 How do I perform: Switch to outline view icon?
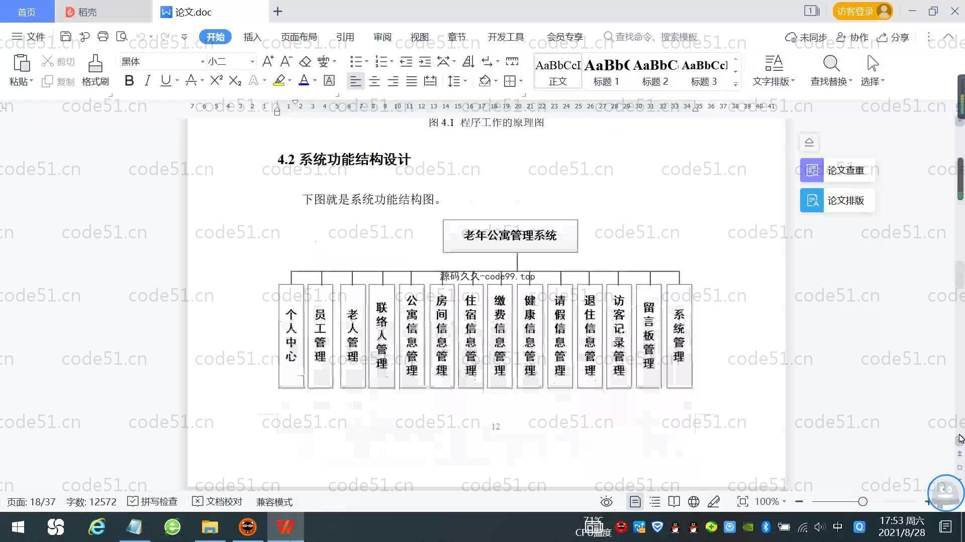[655, 502]
